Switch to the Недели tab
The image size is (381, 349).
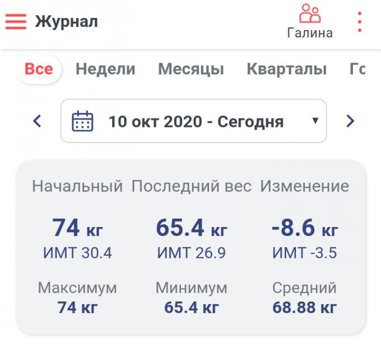[105, 69]
